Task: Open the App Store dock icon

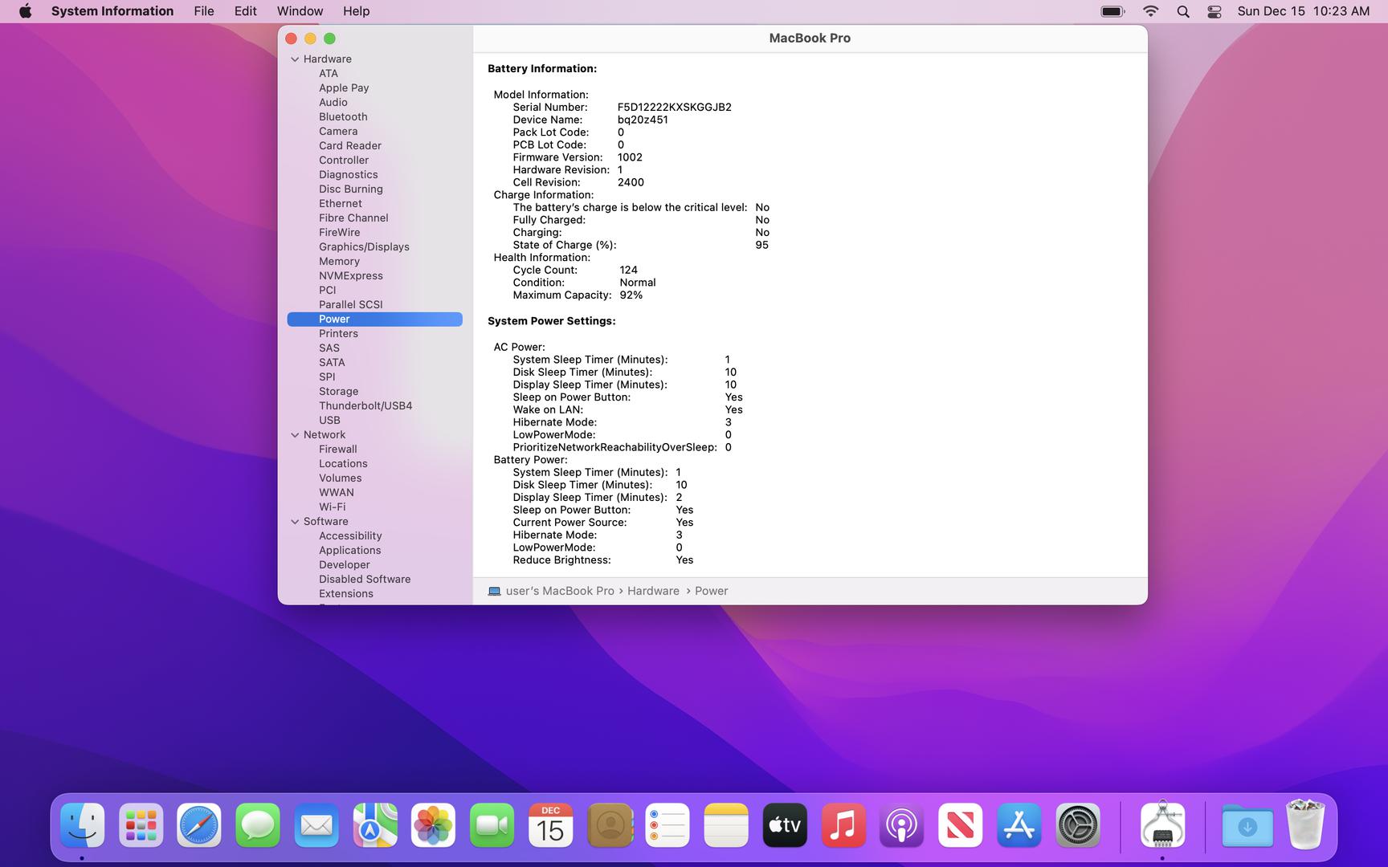Action: click(1019, 825)
